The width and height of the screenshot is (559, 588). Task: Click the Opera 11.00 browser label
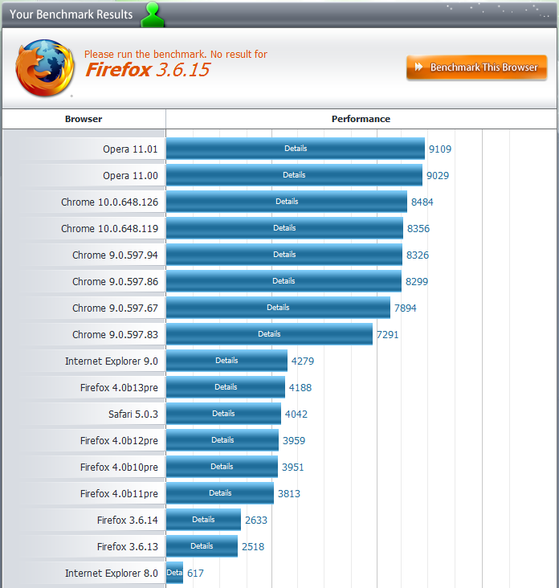pyautogui.click(x=130, y=176)
